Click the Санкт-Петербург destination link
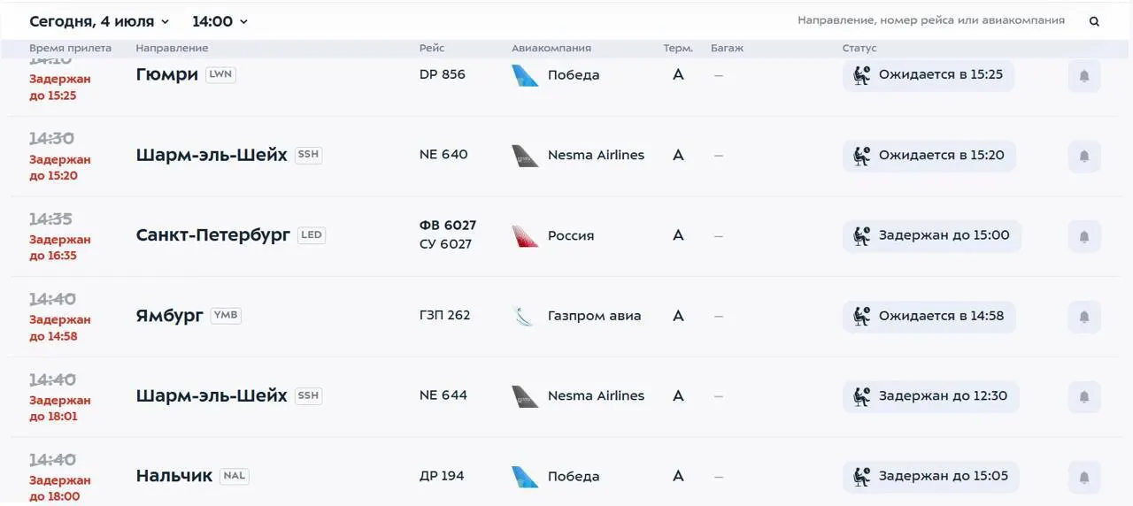The width and height of the screenshot is (1133, 506). [x=213, y=235]
